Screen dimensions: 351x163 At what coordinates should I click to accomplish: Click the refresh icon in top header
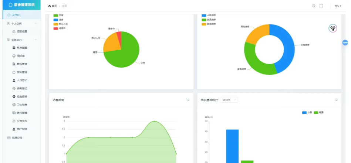point(314,6)
